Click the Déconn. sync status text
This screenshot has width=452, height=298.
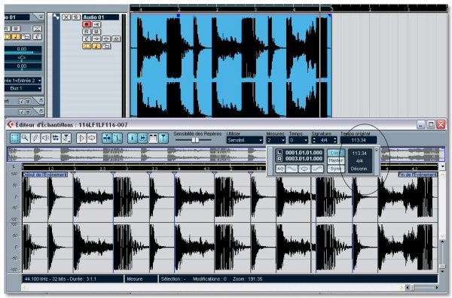[359, 169]
